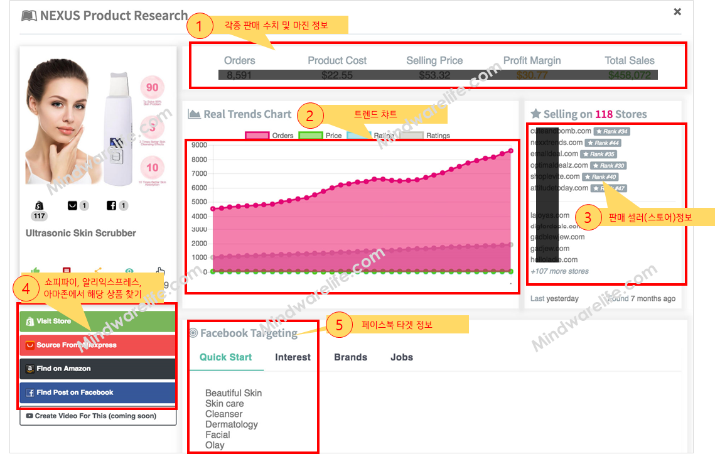Click Find Post on Facebook button

point(97,392)
